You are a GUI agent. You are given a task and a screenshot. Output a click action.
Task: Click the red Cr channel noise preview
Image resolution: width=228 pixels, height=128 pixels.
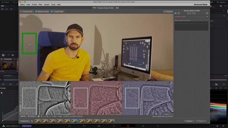click(x=97, y=98)
